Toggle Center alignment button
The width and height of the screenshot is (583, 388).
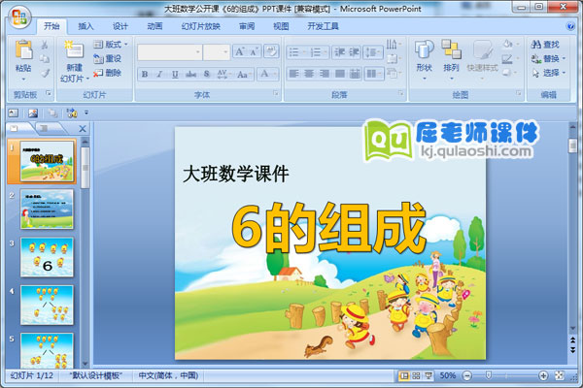click(309, 74)
